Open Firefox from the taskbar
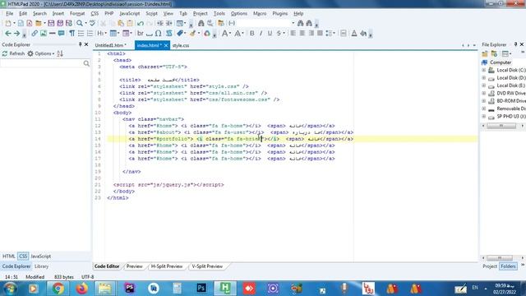 (81, 289)
